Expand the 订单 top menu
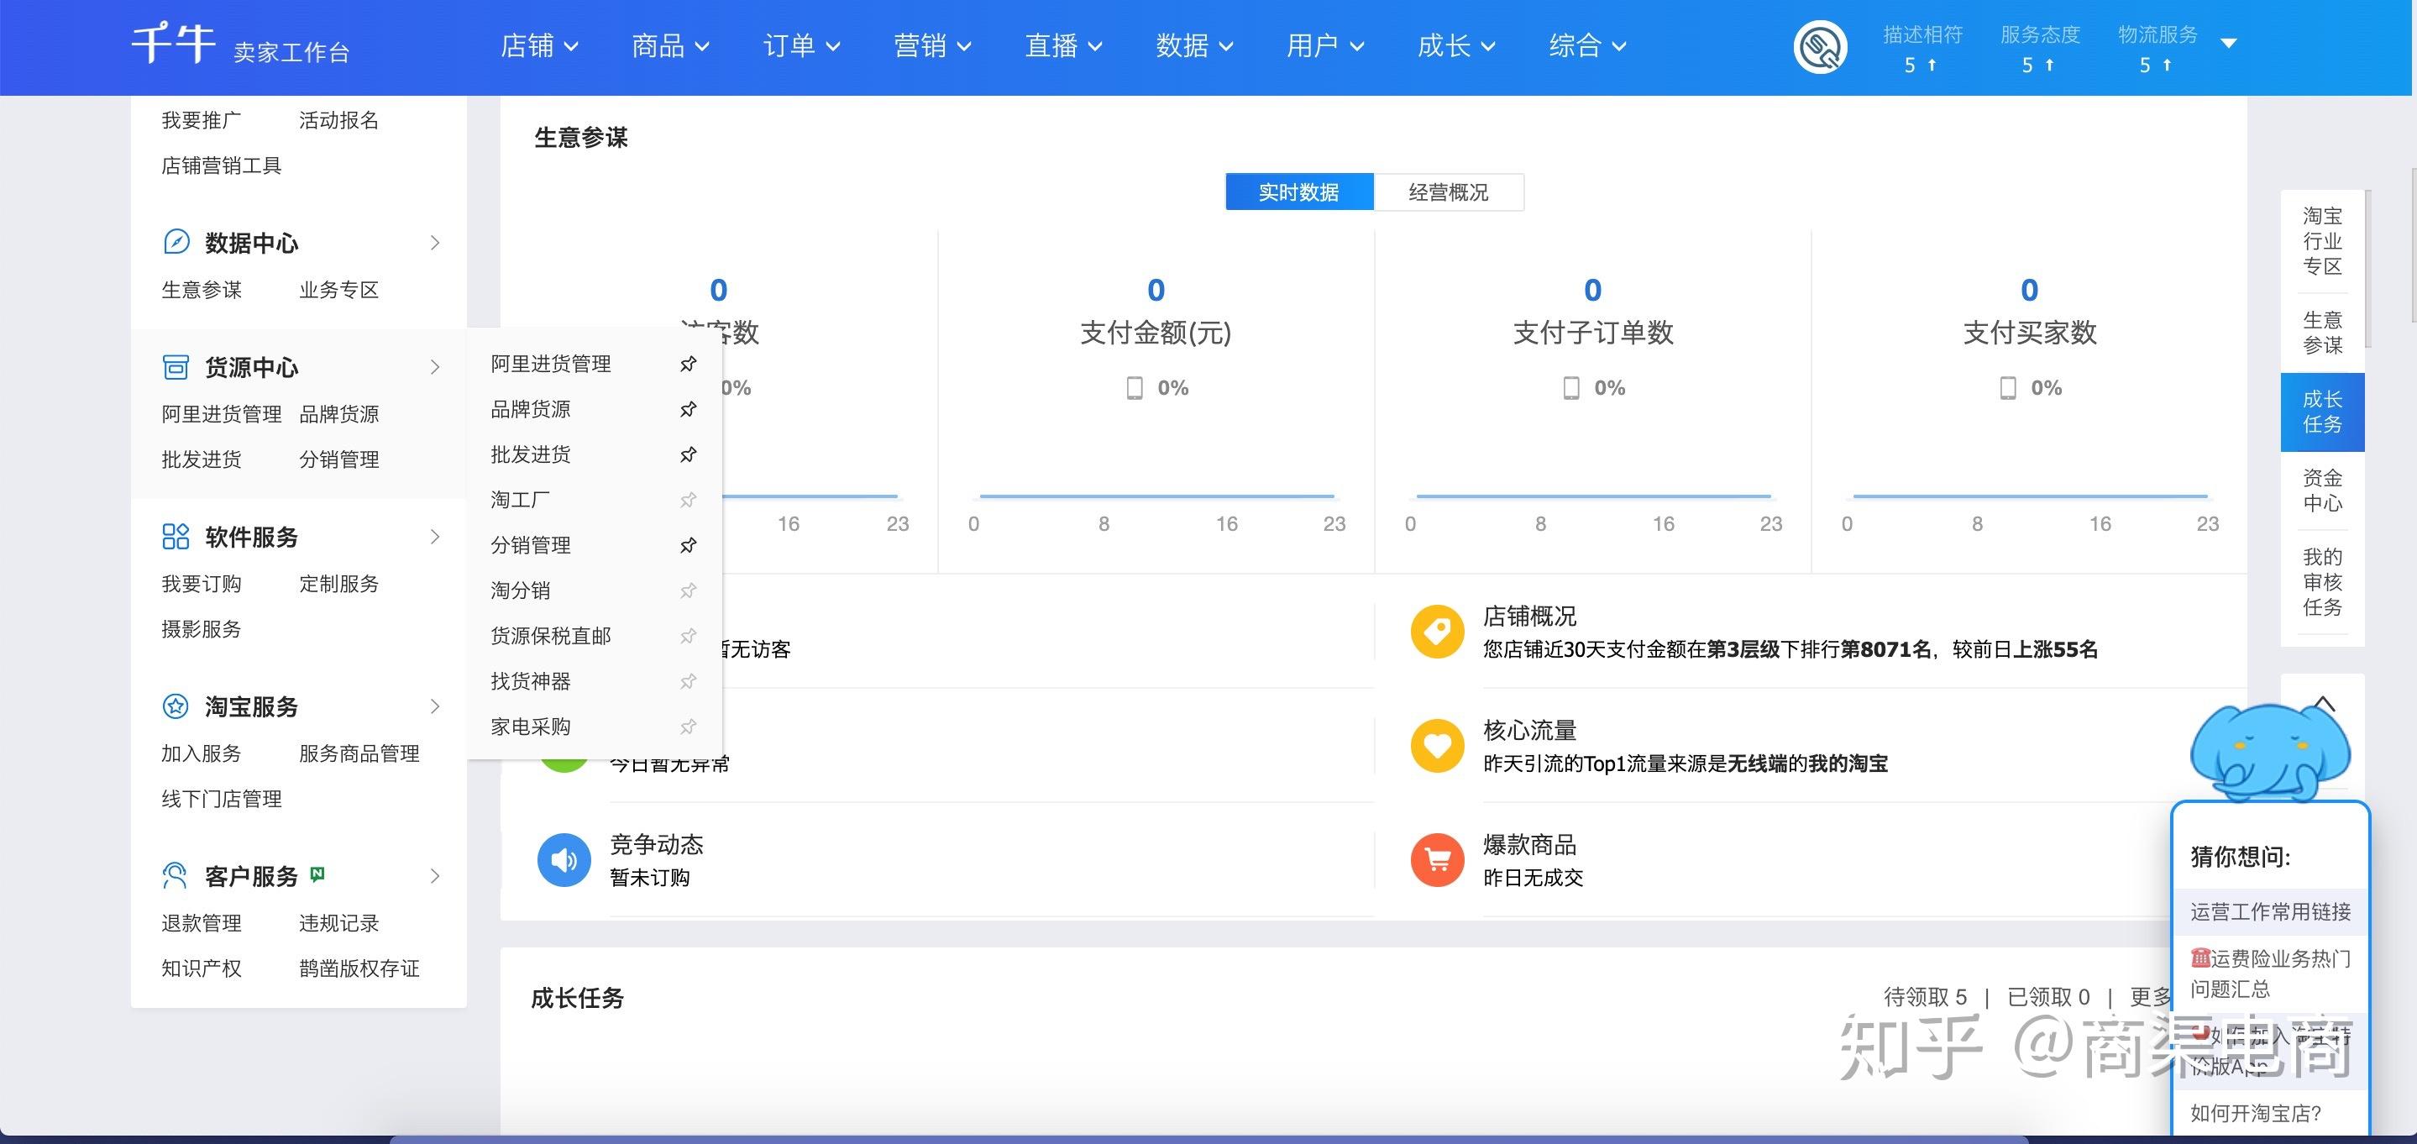This screenshot has width=2417, height=1144. (x=801, y=45)
